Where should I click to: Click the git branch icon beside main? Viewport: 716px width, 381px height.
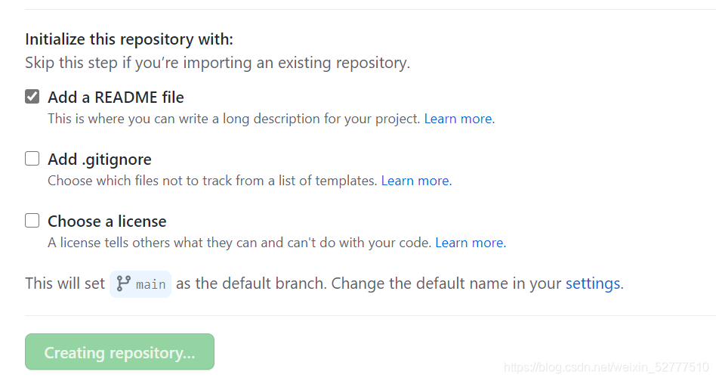[x=123, y=283]
